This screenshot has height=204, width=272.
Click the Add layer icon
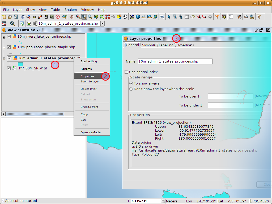(64, 17)
